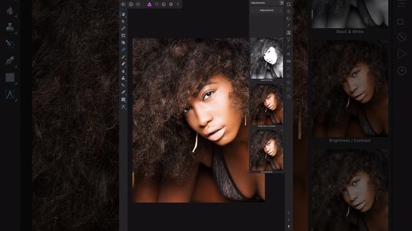Open the Document menu icon
The image size is (412, 231).
coord(131,4)
